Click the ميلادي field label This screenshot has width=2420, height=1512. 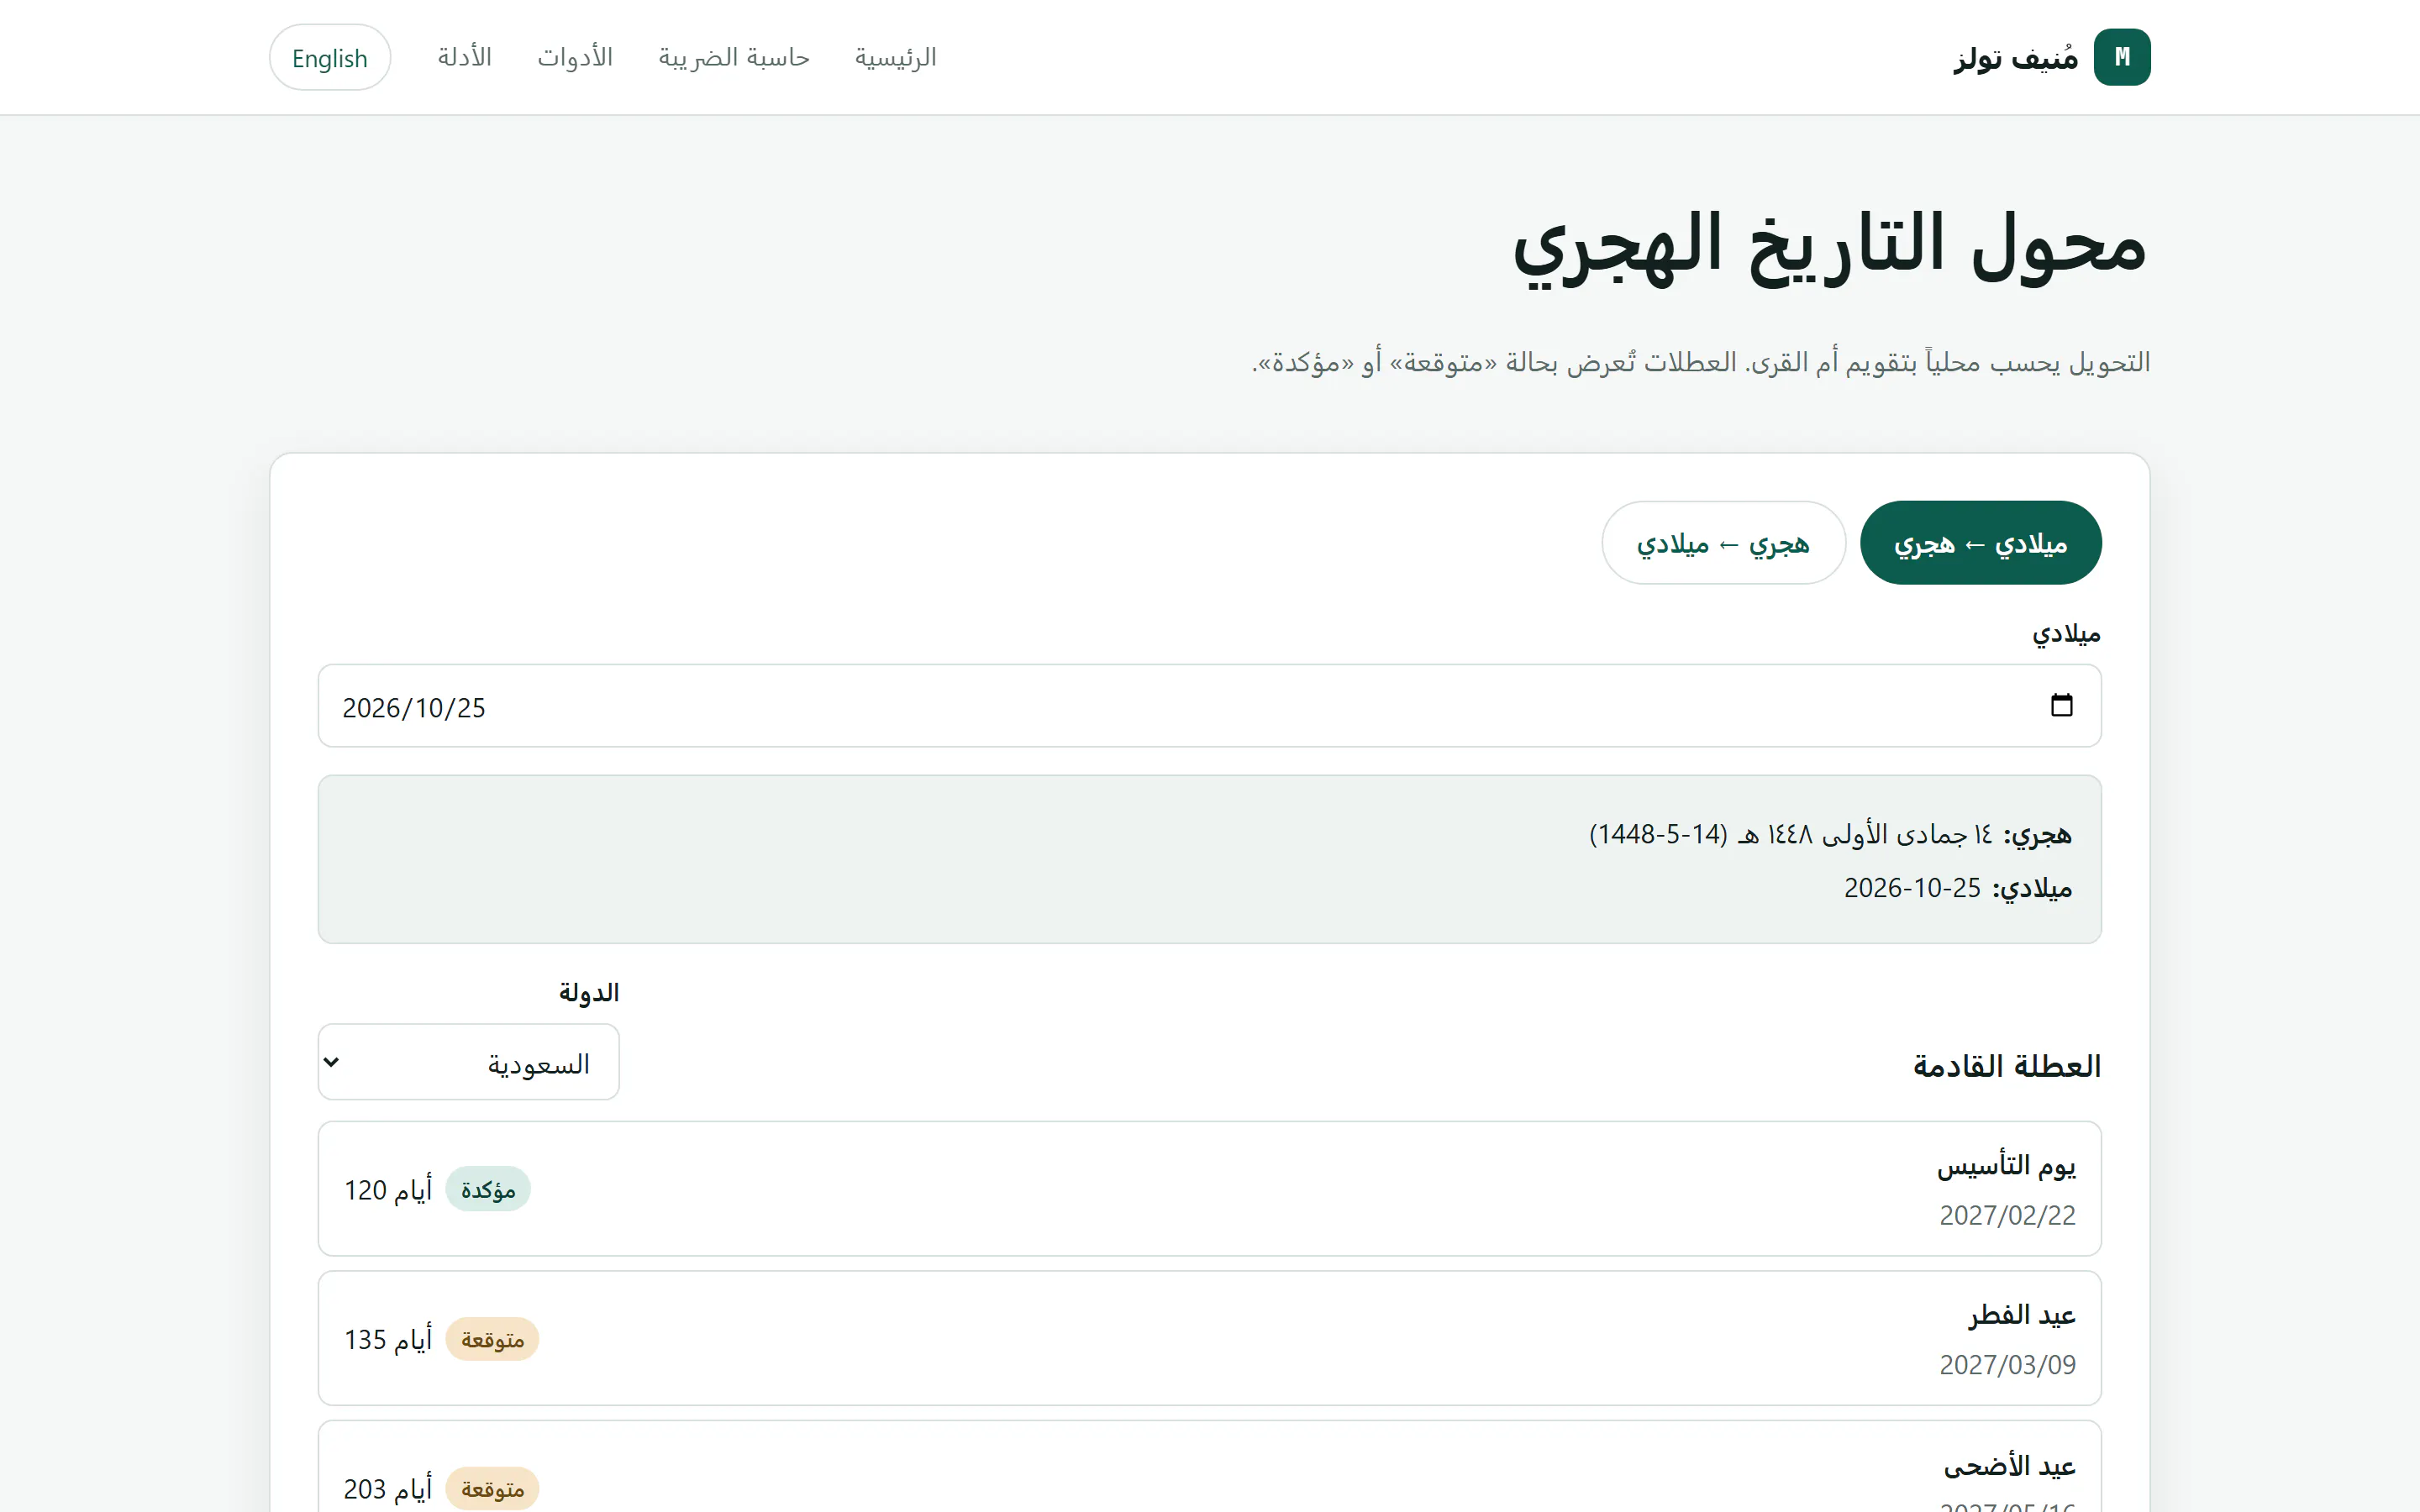pos(2066,634)
